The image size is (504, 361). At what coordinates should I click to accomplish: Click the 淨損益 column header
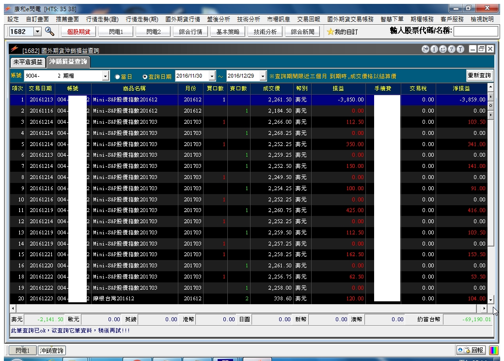461,88
